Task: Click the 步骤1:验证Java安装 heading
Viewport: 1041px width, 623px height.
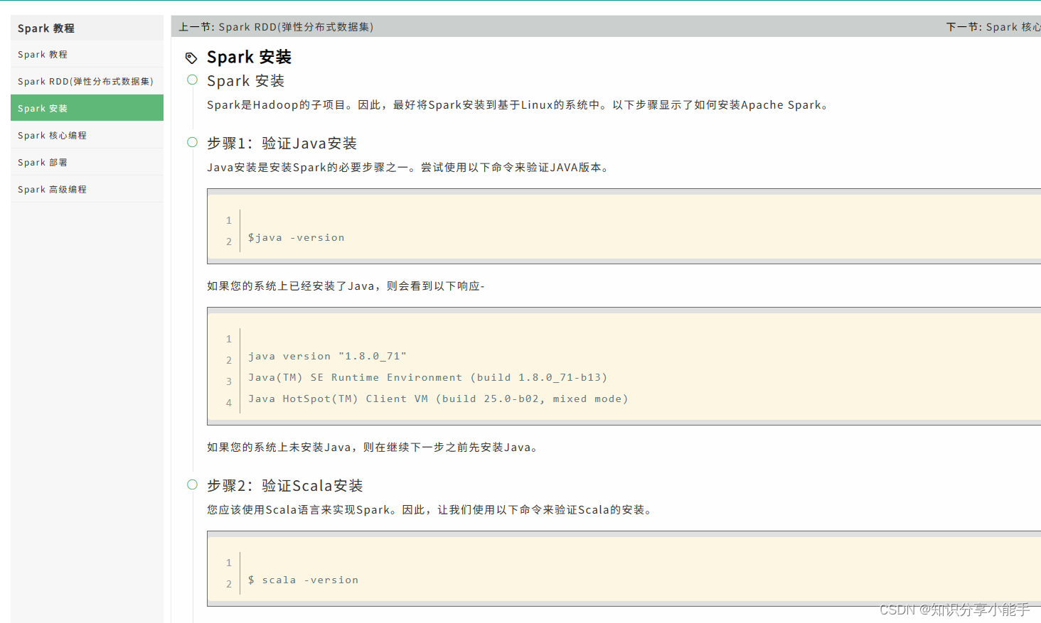Action: 282,143
